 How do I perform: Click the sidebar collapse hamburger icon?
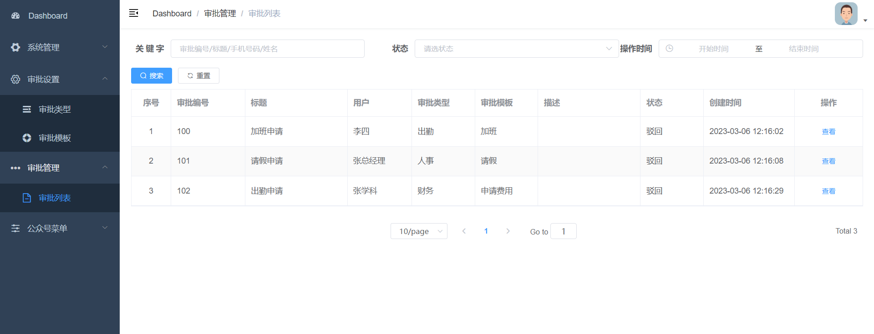point(133,13)
